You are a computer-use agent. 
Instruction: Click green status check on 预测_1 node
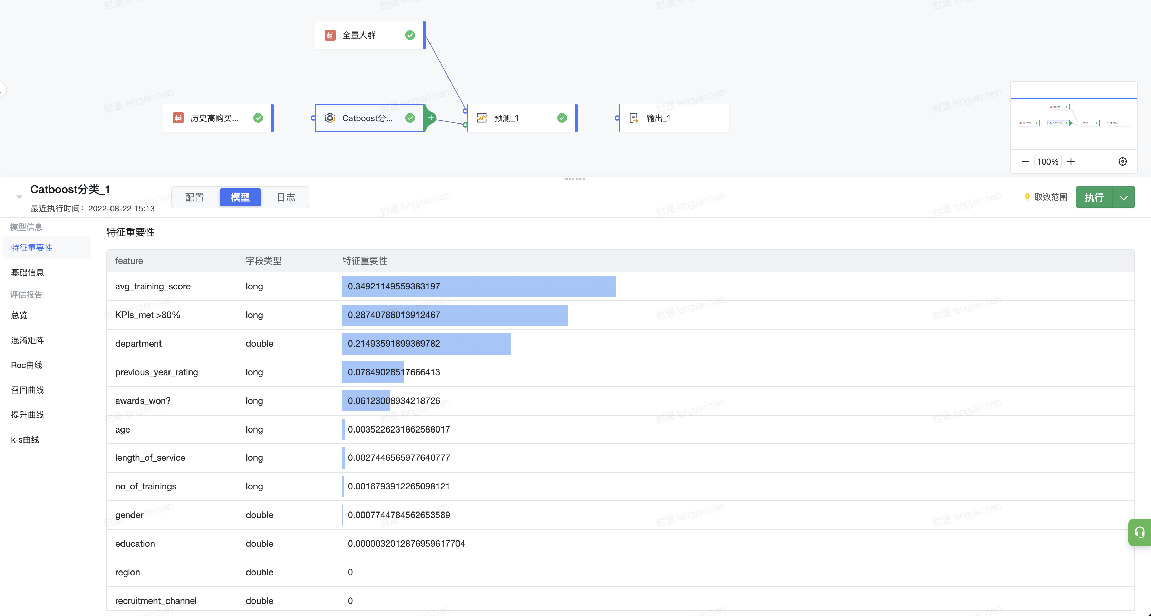562,118
